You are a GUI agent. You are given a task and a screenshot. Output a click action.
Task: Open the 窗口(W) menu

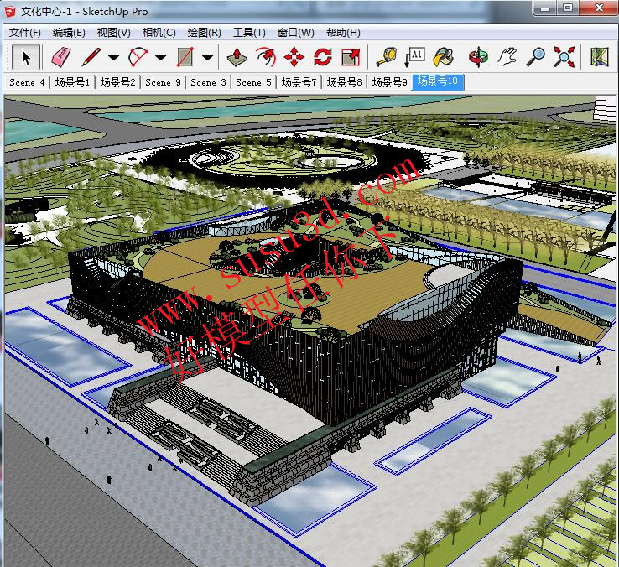296,33
